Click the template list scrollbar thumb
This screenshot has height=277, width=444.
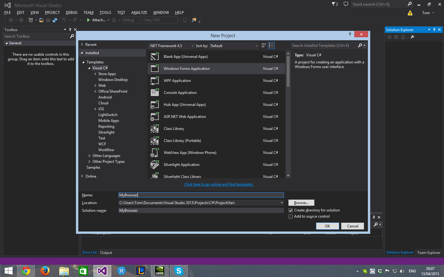coord(288,71)
